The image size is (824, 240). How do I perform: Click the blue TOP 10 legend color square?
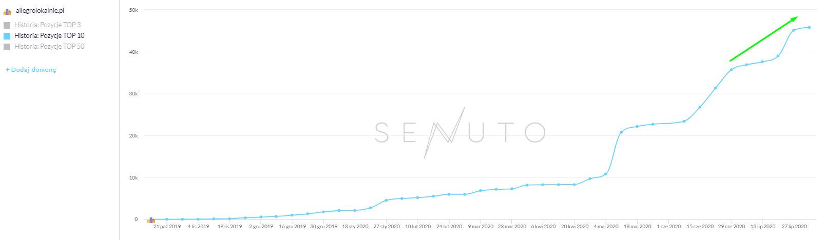click(x=7, y=36)
